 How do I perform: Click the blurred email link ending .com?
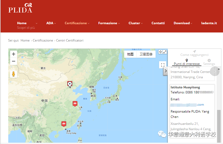tap(187, 105)
